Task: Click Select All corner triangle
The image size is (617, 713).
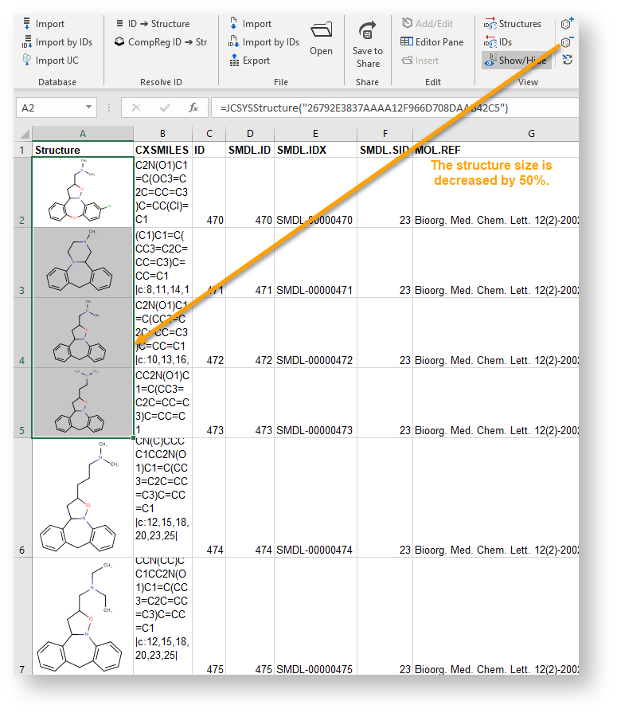Action: (x=24, y=134)
